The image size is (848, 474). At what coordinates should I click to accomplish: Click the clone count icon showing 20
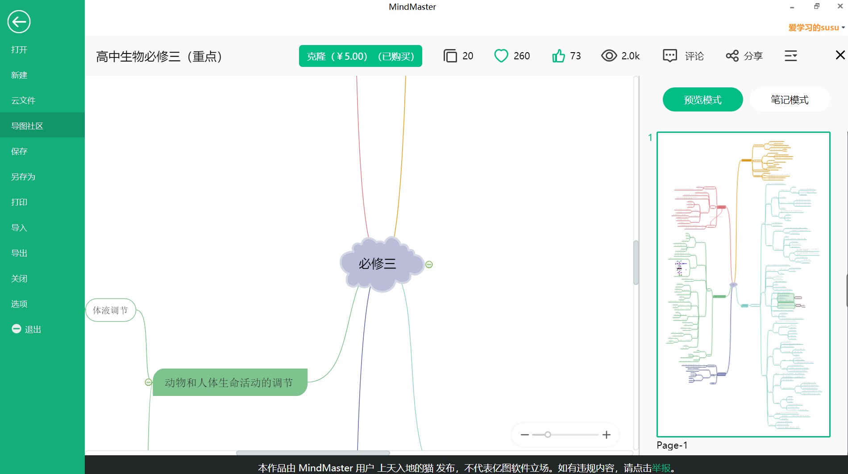point(450,56)
